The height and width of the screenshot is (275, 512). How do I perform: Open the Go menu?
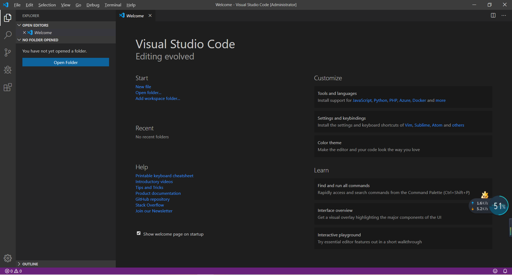point(78,5)
